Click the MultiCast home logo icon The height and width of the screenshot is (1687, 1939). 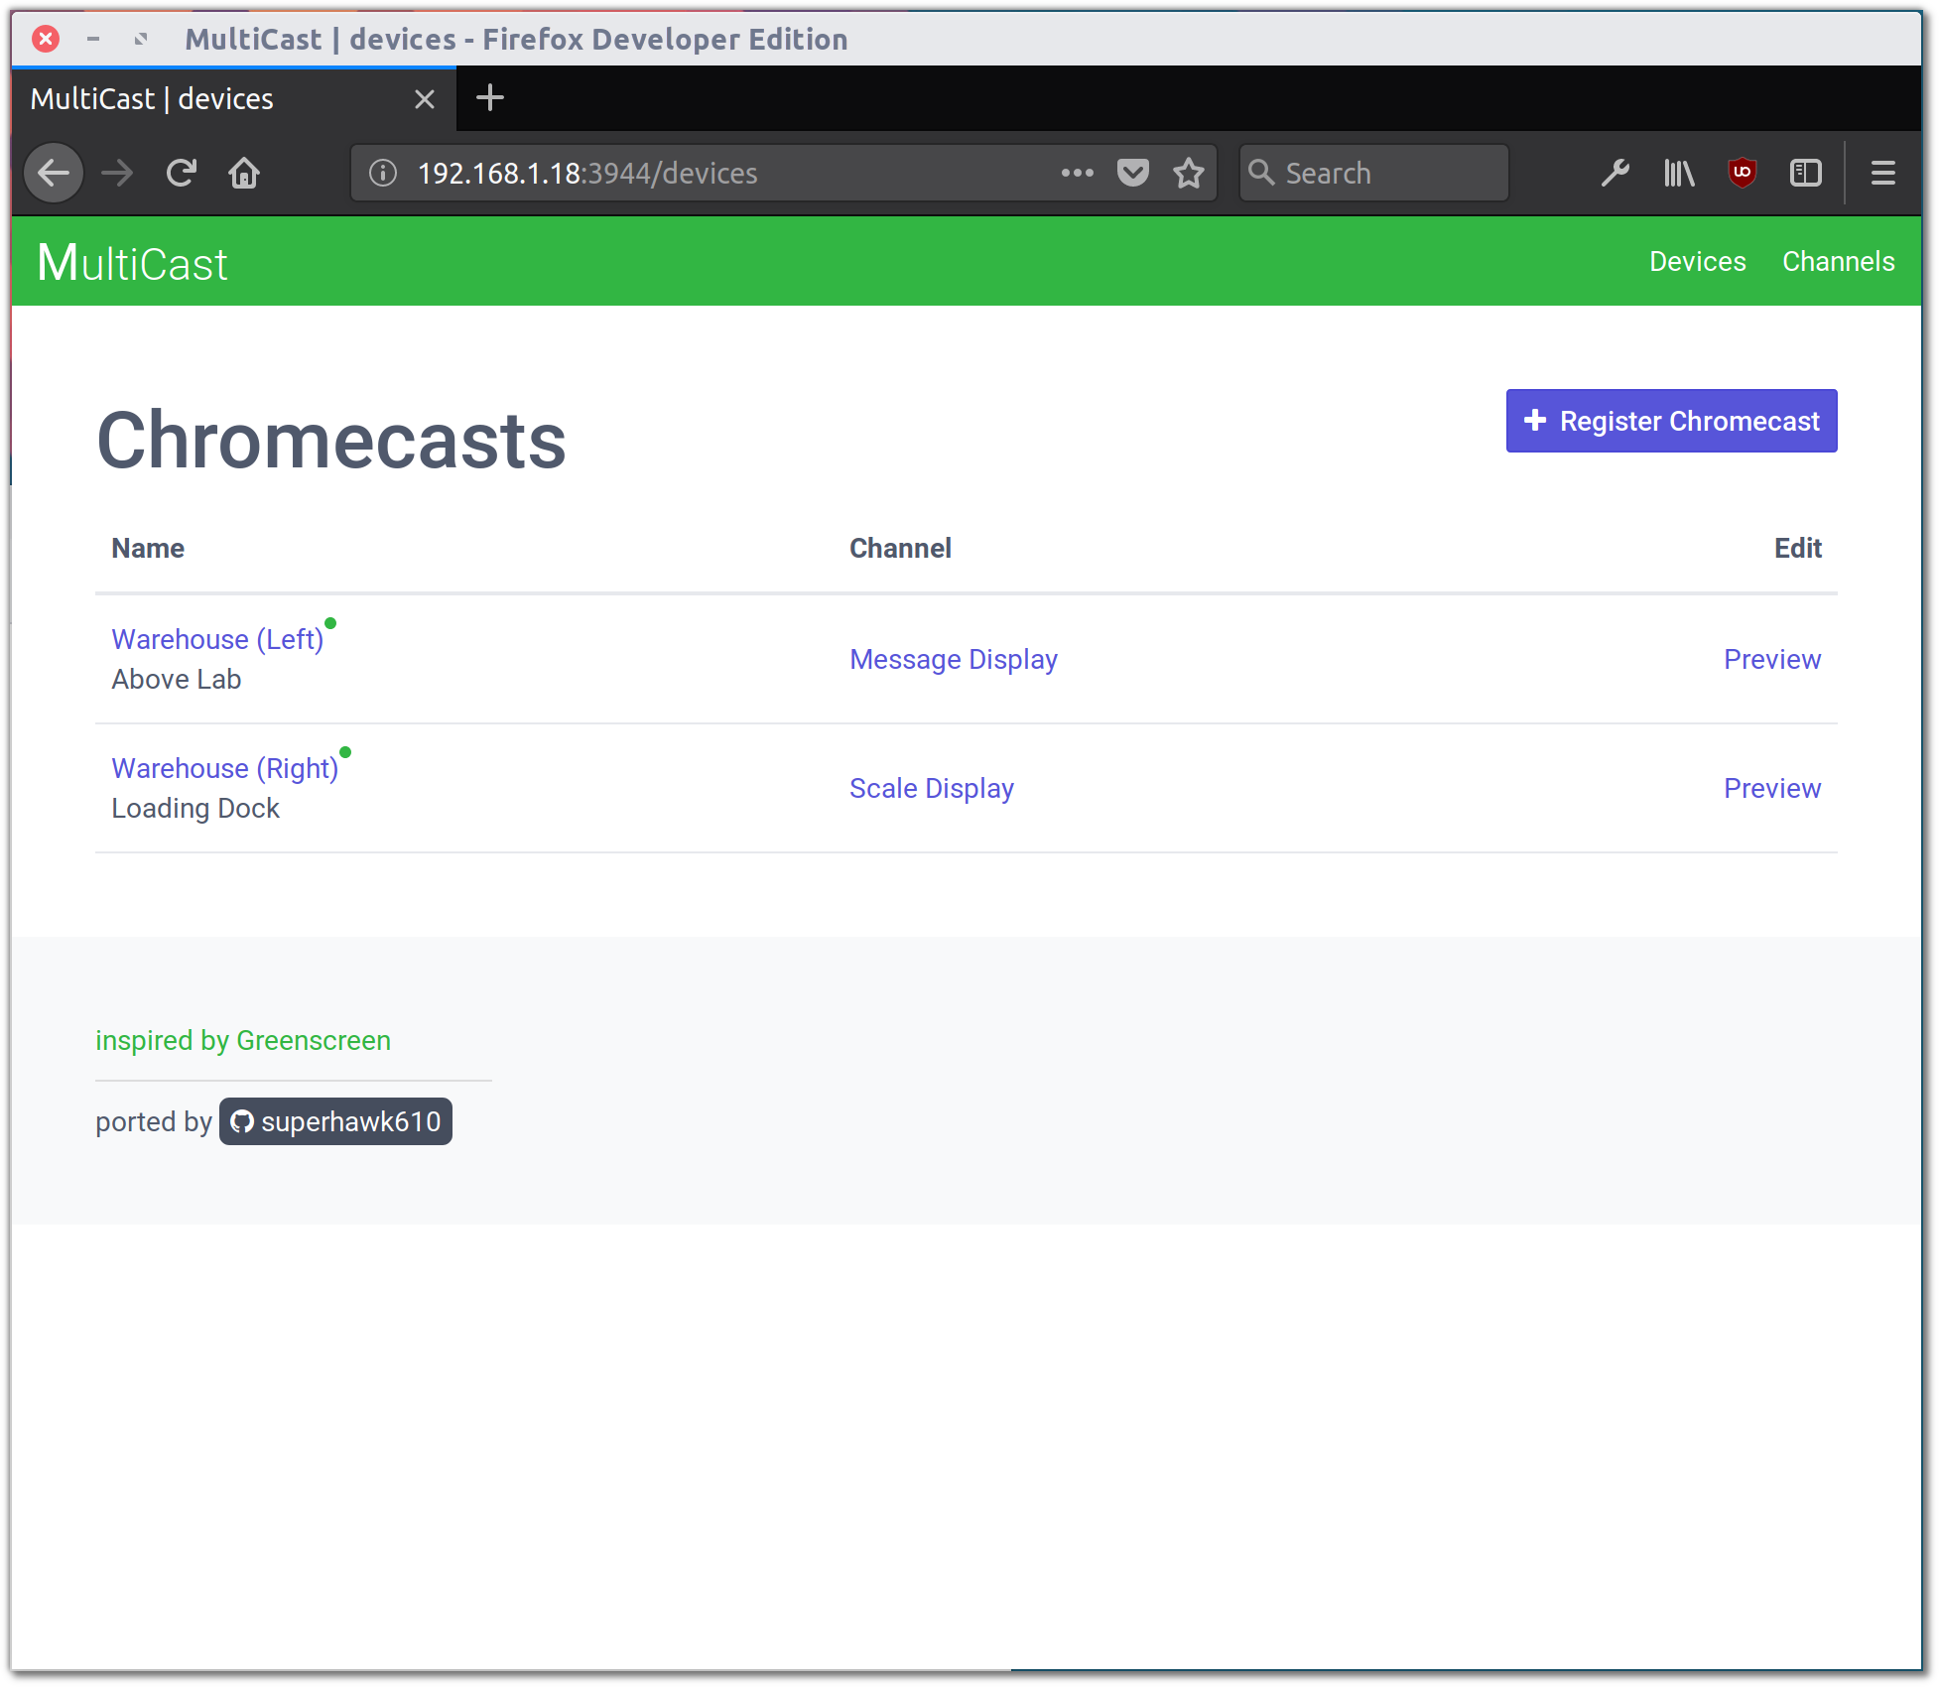pyautogui.click(x=130, y=261)
